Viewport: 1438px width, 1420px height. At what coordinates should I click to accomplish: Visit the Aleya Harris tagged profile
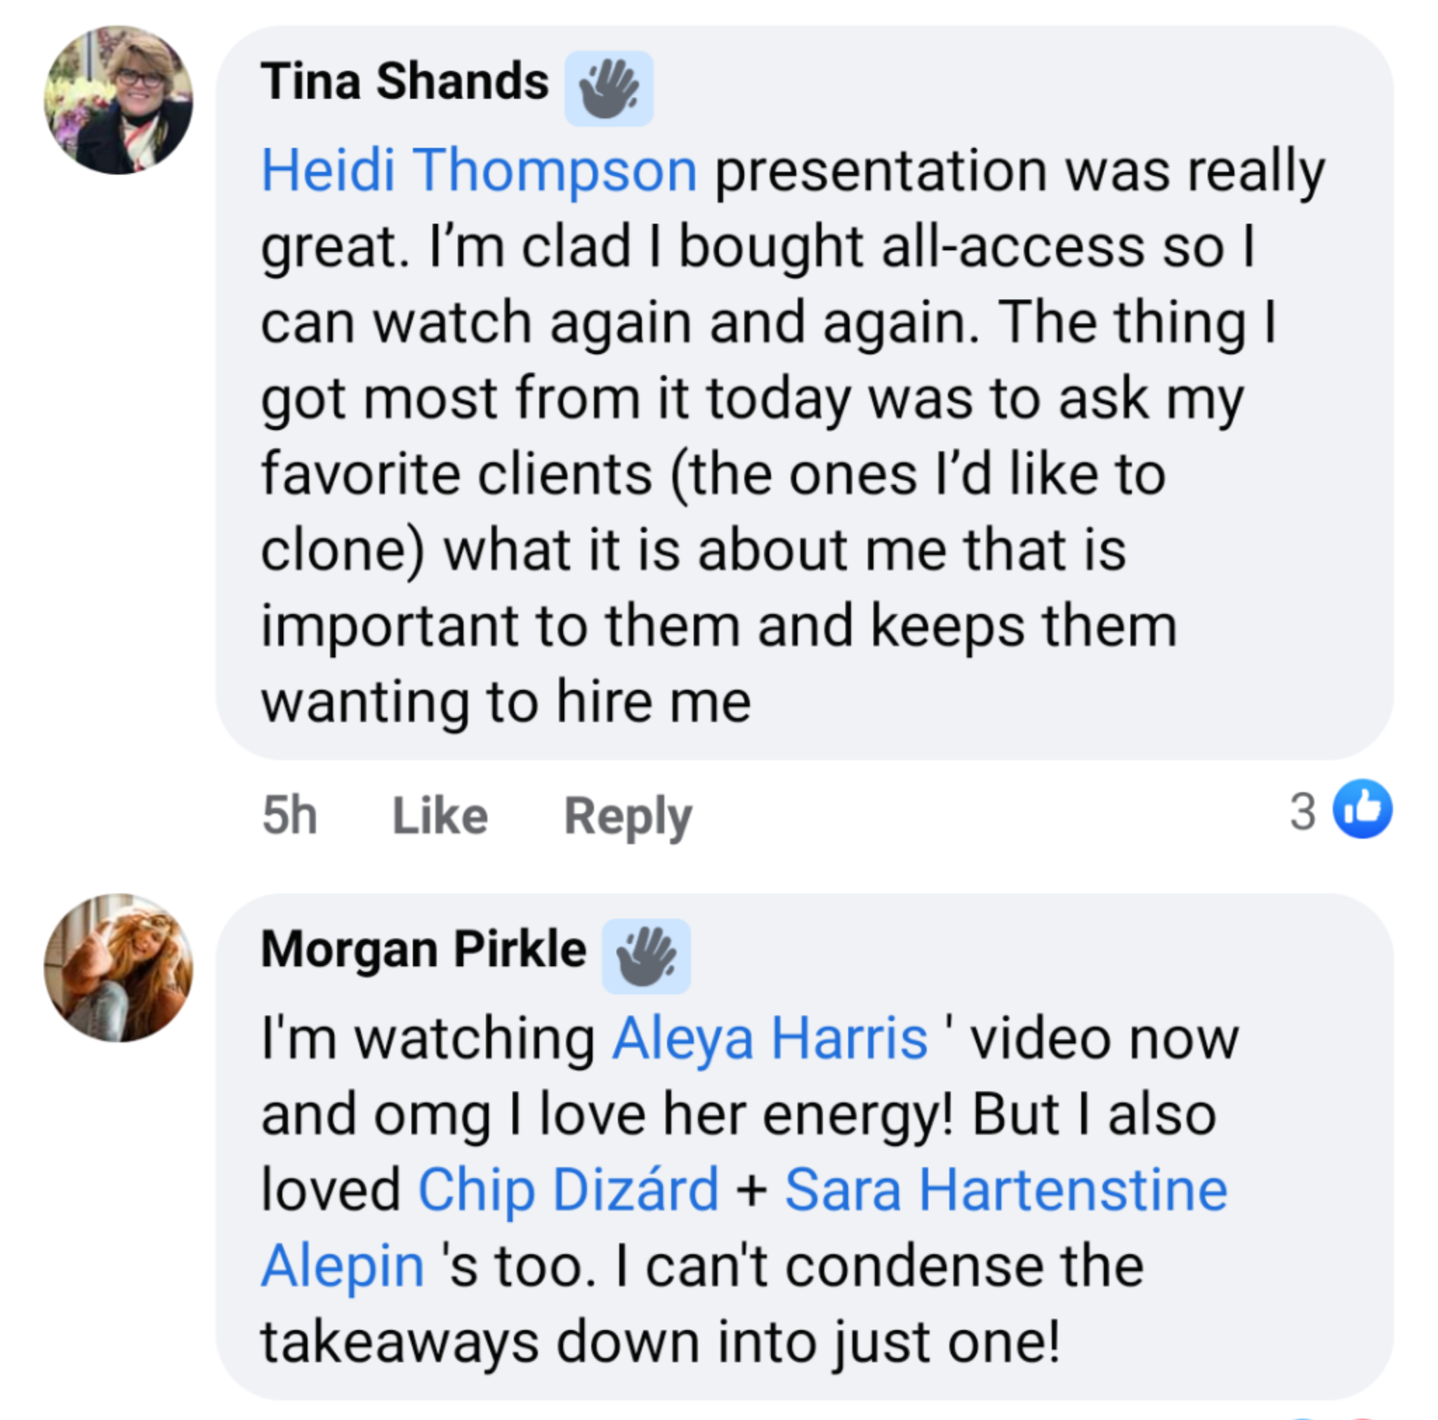769,1039
